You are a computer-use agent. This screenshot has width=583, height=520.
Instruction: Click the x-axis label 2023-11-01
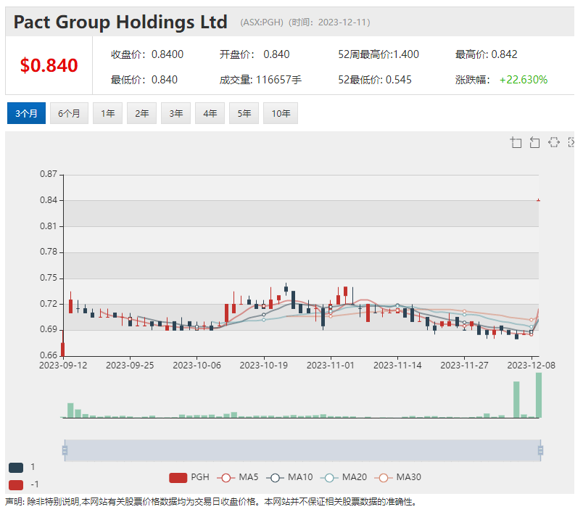[331, 366]
